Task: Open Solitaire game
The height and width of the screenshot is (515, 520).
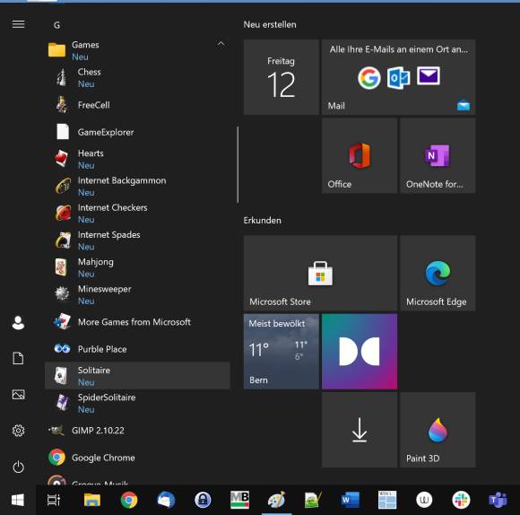Action: 137,376
